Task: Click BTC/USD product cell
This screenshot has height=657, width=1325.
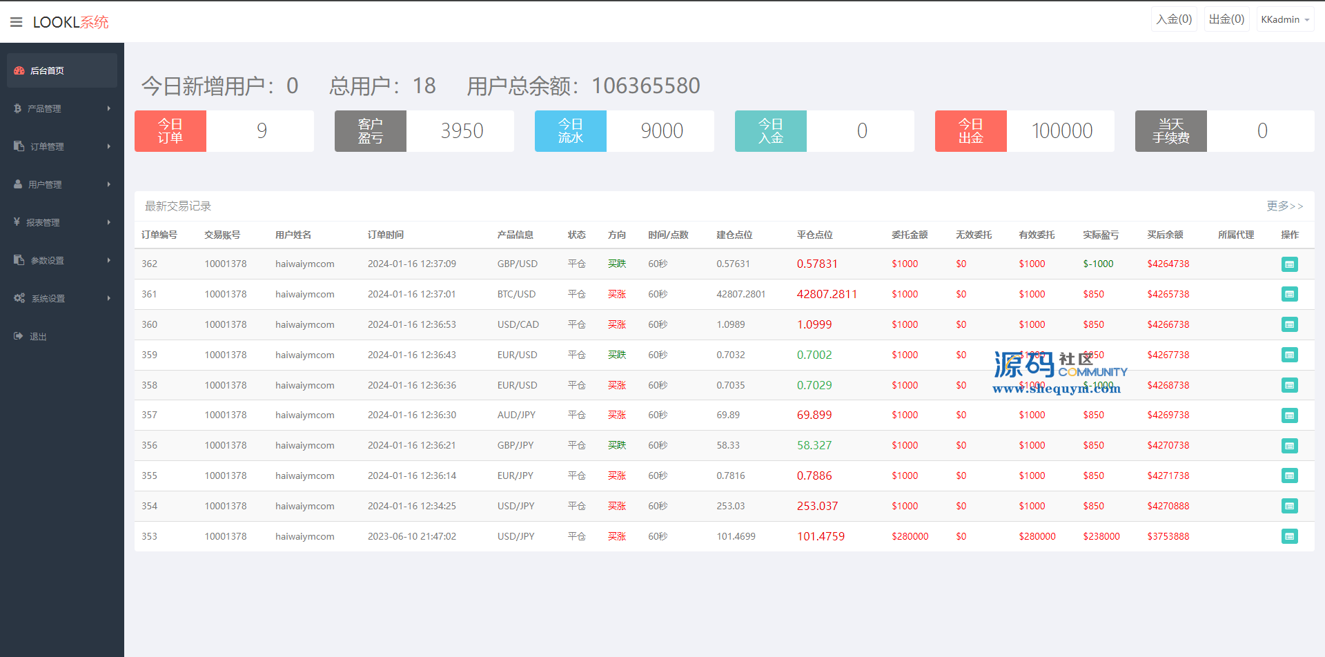Action: [x=516, y=294]
